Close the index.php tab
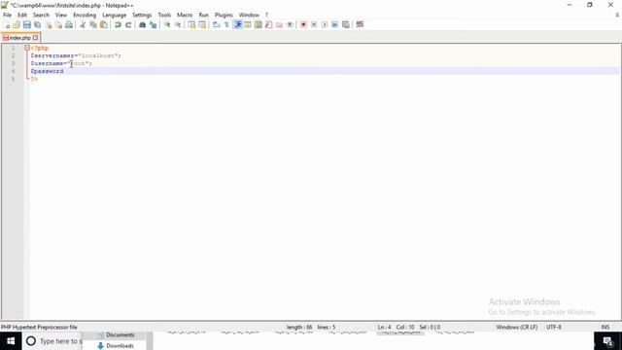This screenshot has width=622, height=350. point(35,38)
